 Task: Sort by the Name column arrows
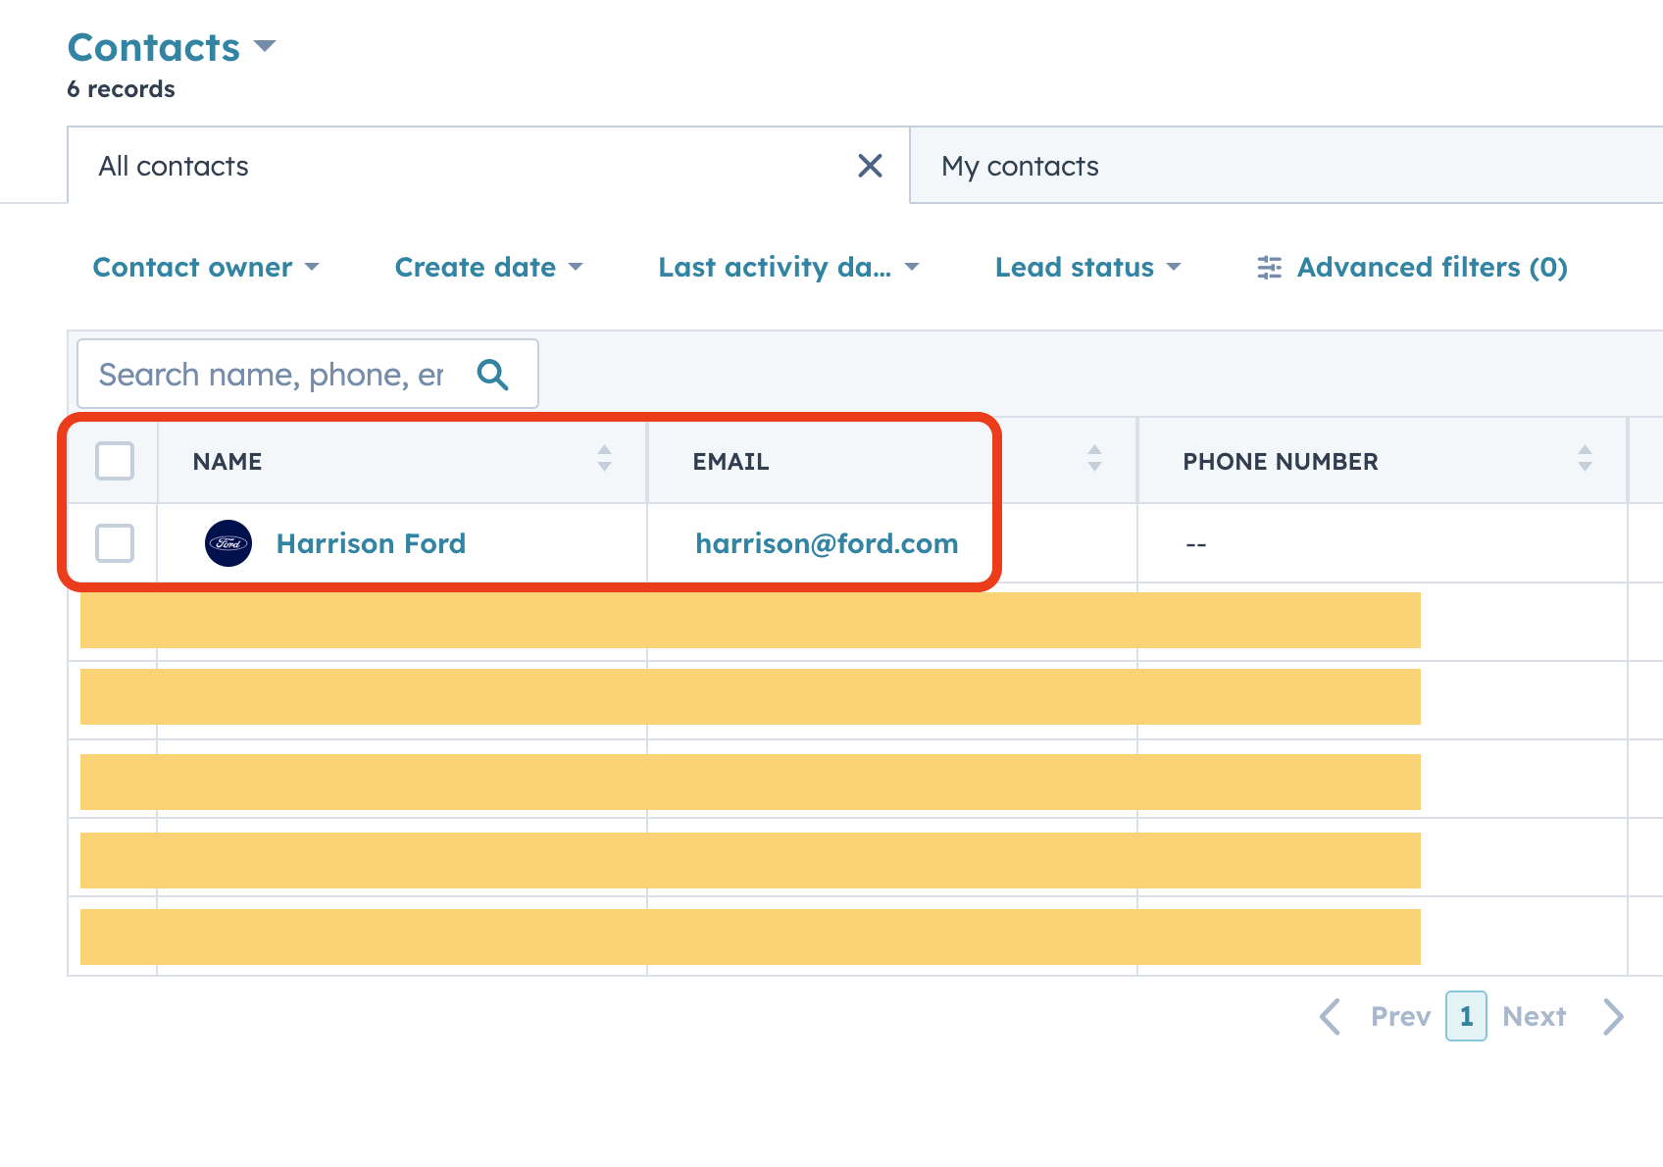pyautogui.click(x=604, y=458)
